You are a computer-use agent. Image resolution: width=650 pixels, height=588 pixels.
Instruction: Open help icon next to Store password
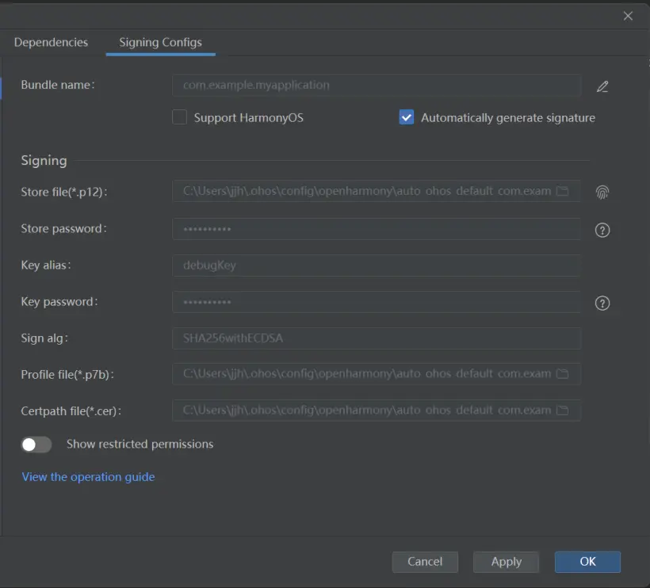(x=602, y=230)
